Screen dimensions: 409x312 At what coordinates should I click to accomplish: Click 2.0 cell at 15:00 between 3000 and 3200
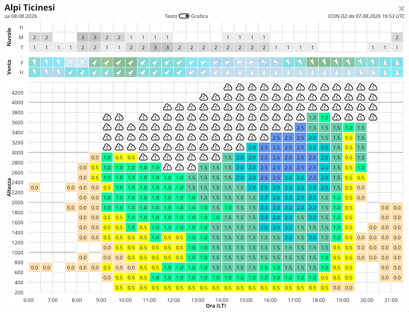tap(252, 148)
